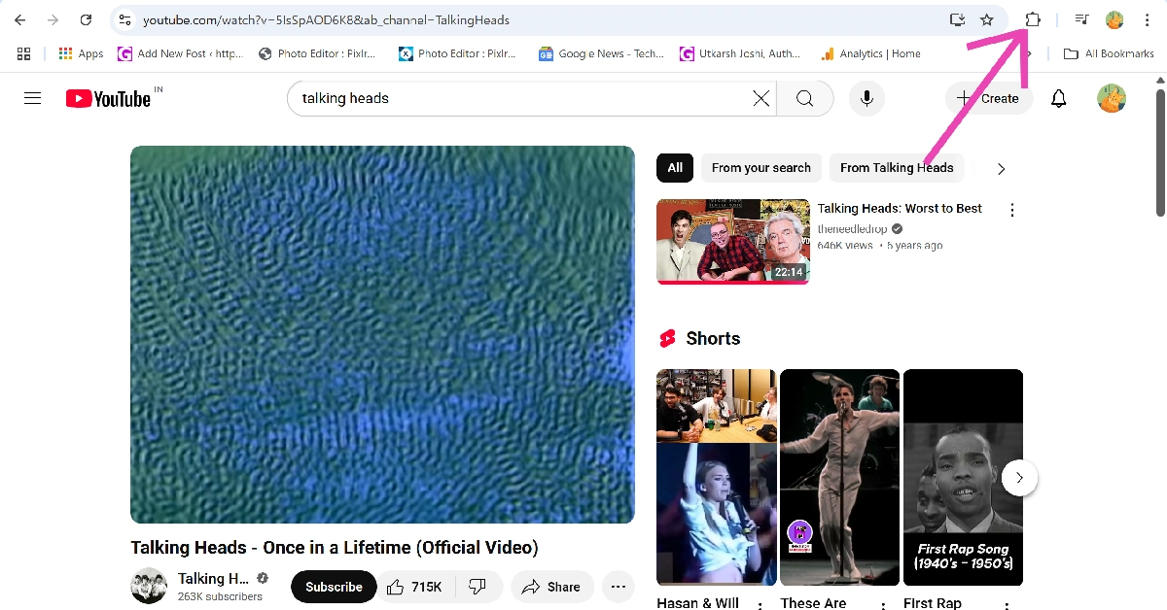
Task: Play the Hasan & Will Shorts thumbnail
Action: pos(716,477)
